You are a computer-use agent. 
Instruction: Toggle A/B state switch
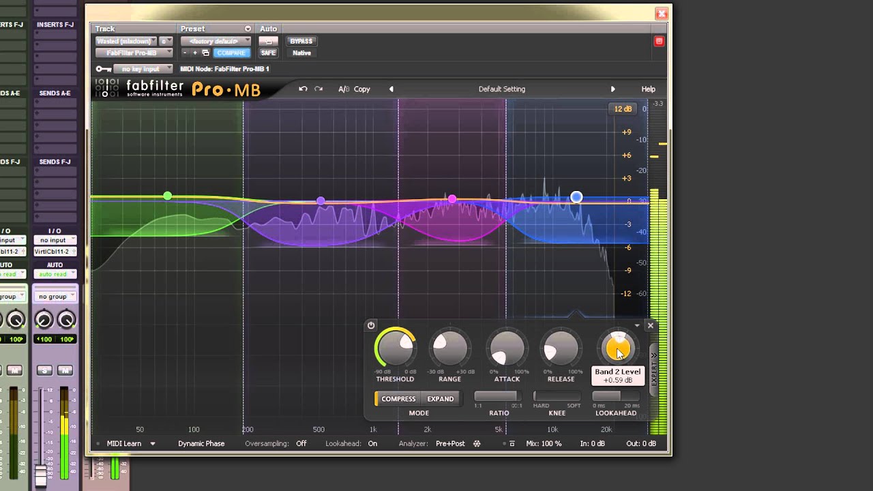(x=344, y=89)
